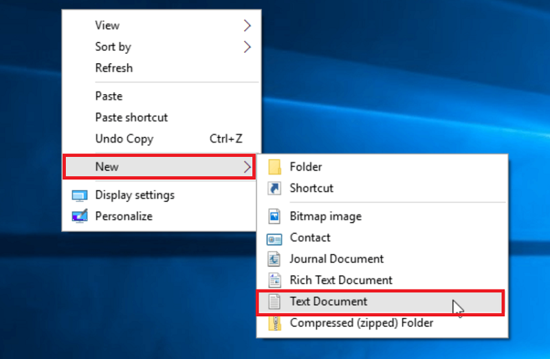
Task: Click the Journal Document icon
Action: [275, 259]
